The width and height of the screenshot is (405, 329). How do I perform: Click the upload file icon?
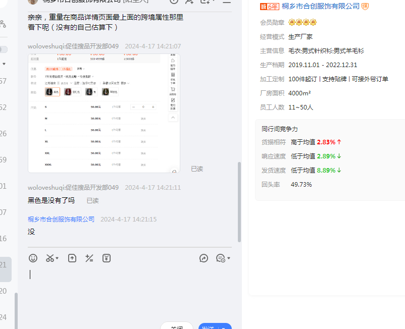pyautogui.click(x=72, y=258)
